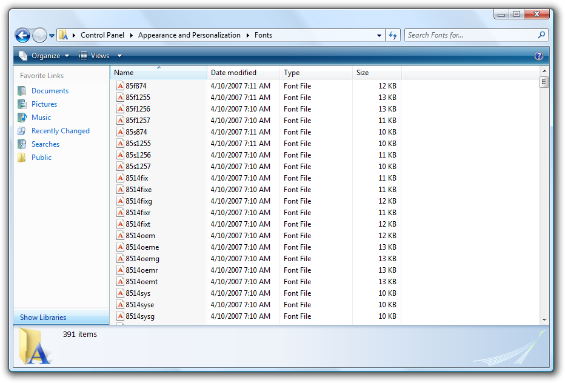Select the 8514oeme file name

pyautogui.click(x=142, y=247)
